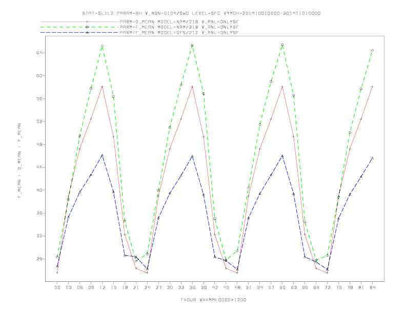
Task: Click the vertical F_MEAN | O_MEAN | F_MEAN axis label
Action: (x=19, y=161)
